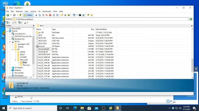This screenshot has width=199, height=111.
Task: Close the Boot tab
Action: point(192,26)
